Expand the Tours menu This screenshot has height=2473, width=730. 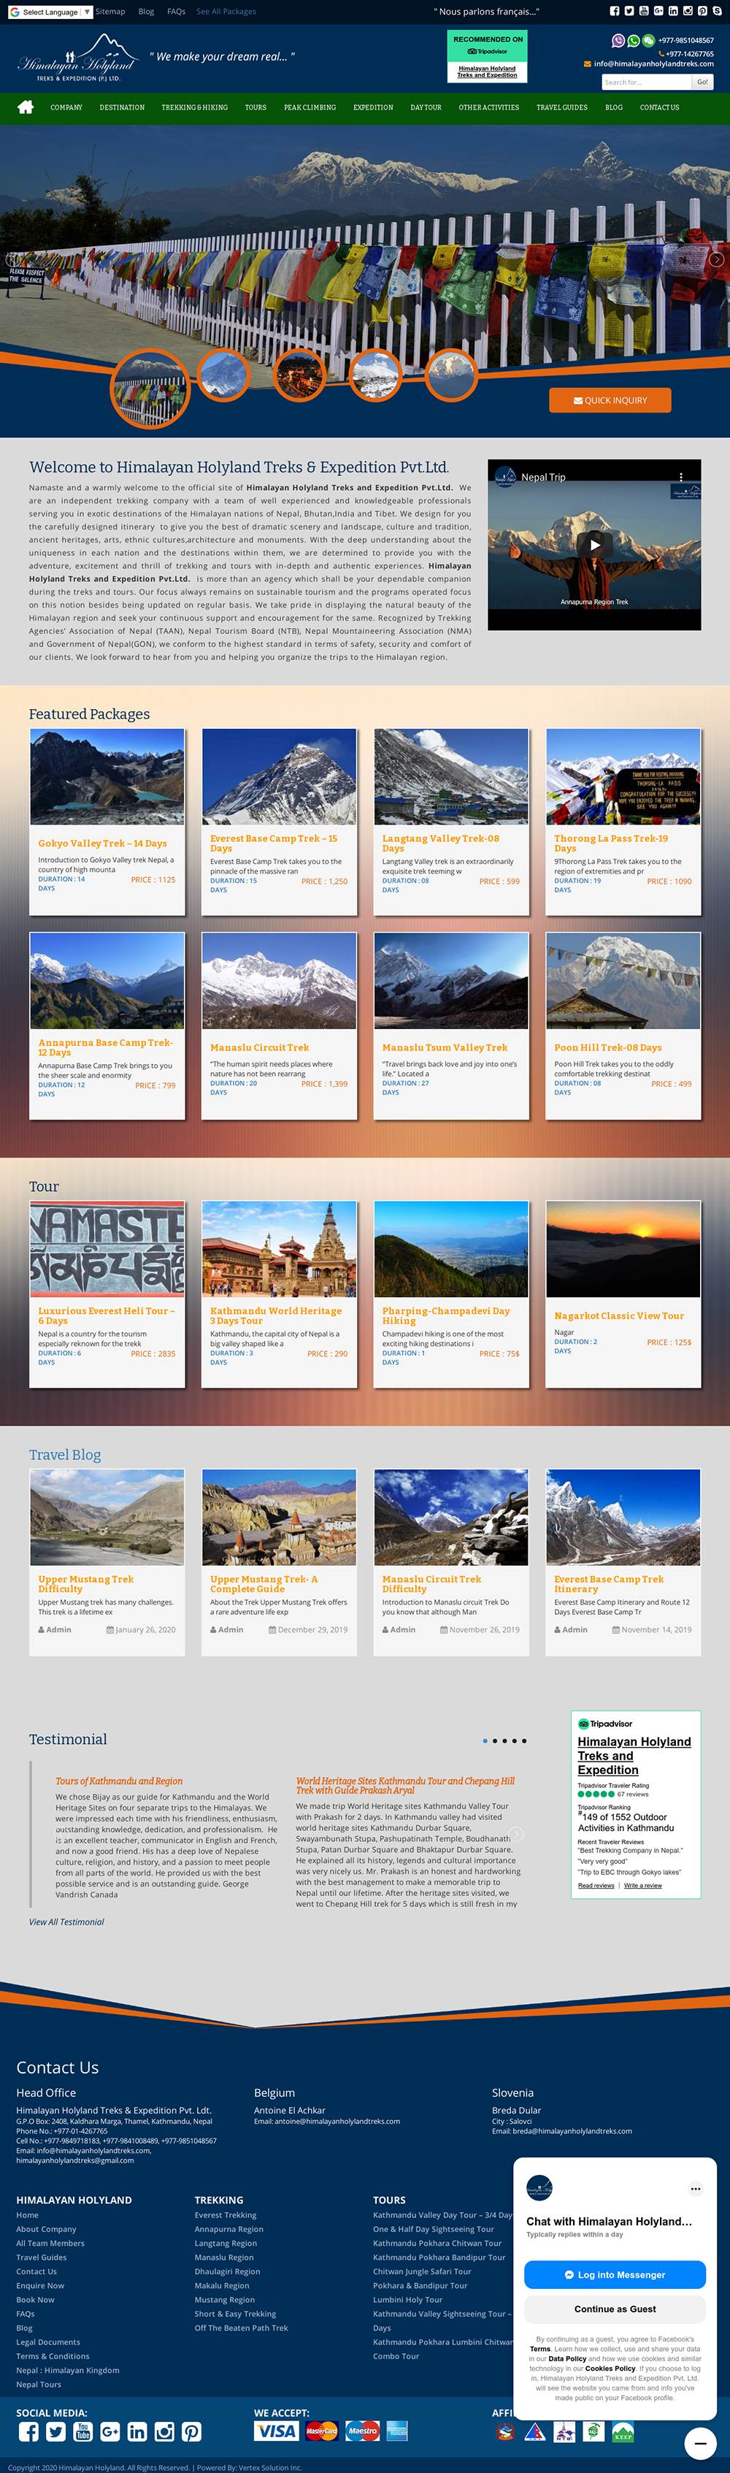255,107
